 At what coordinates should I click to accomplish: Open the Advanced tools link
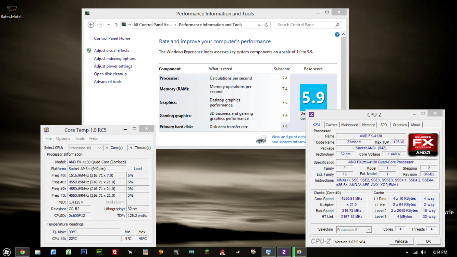[108, 82]
